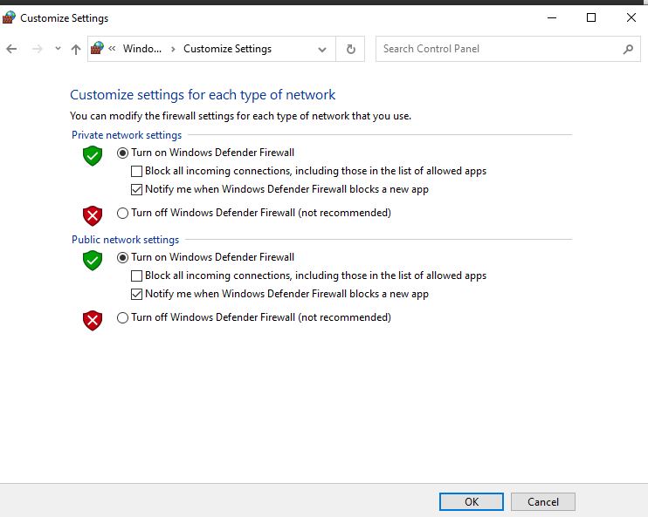Maximize the Customize Settings window
The image size is (648, 517).
click(591, 17)
